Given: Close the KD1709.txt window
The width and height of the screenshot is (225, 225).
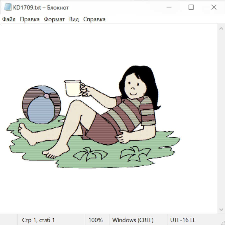Looking at the screenshot, I should [214, 7].
